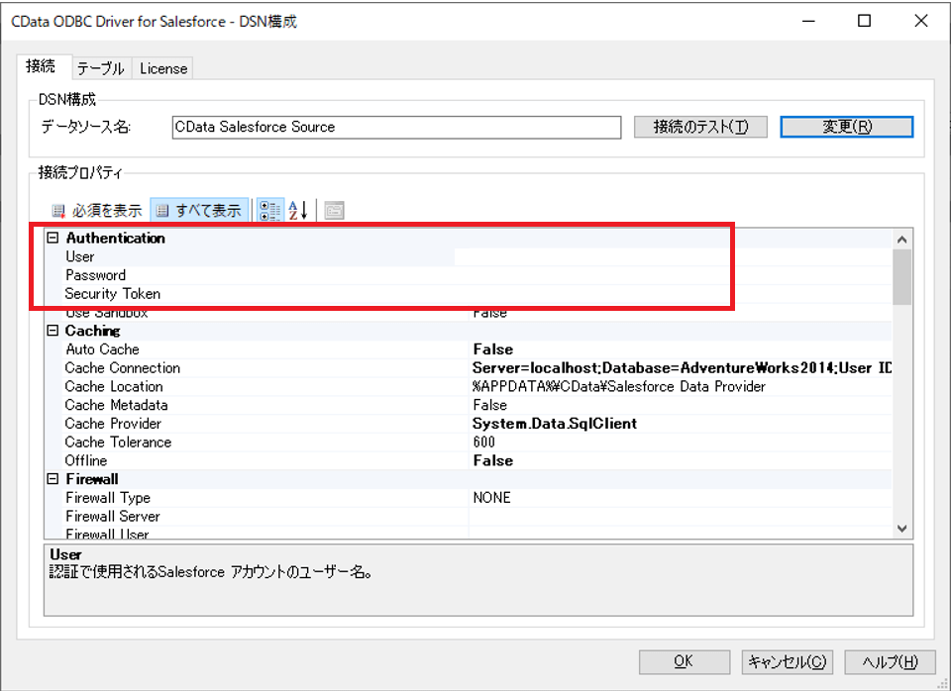Click the Offline False value
951x691 pixels.
click(x=493, y=460)
